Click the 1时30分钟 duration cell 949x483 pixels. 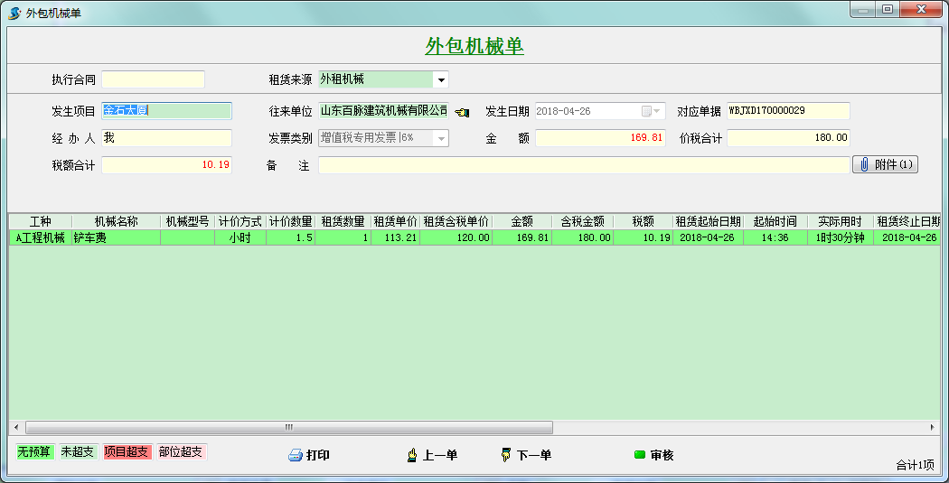[x=840, y=237]
